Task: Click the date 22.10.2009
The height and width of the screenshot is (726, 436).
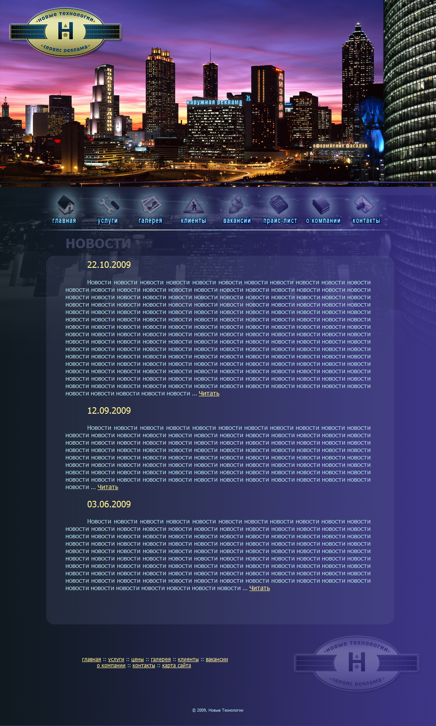Action: 109,265
